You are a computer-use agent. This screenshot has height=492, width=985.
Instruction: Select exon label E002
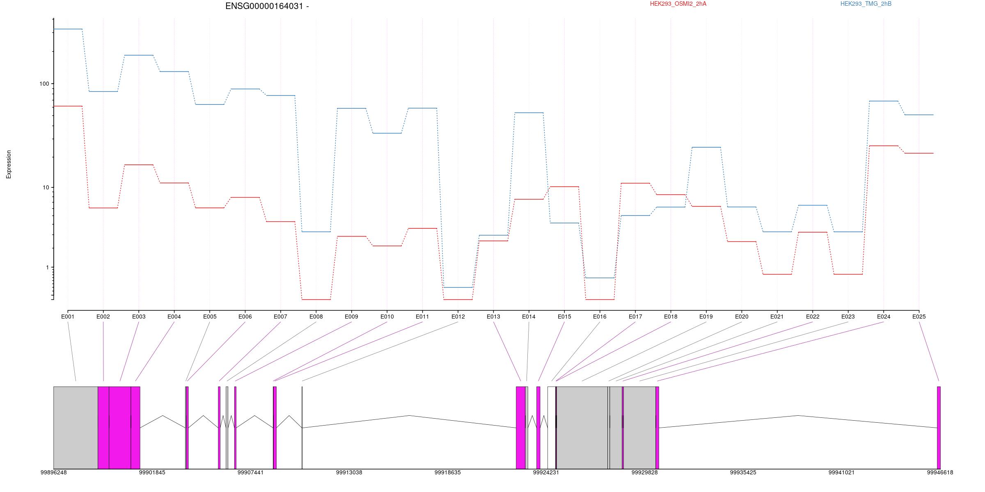point(103,317)
